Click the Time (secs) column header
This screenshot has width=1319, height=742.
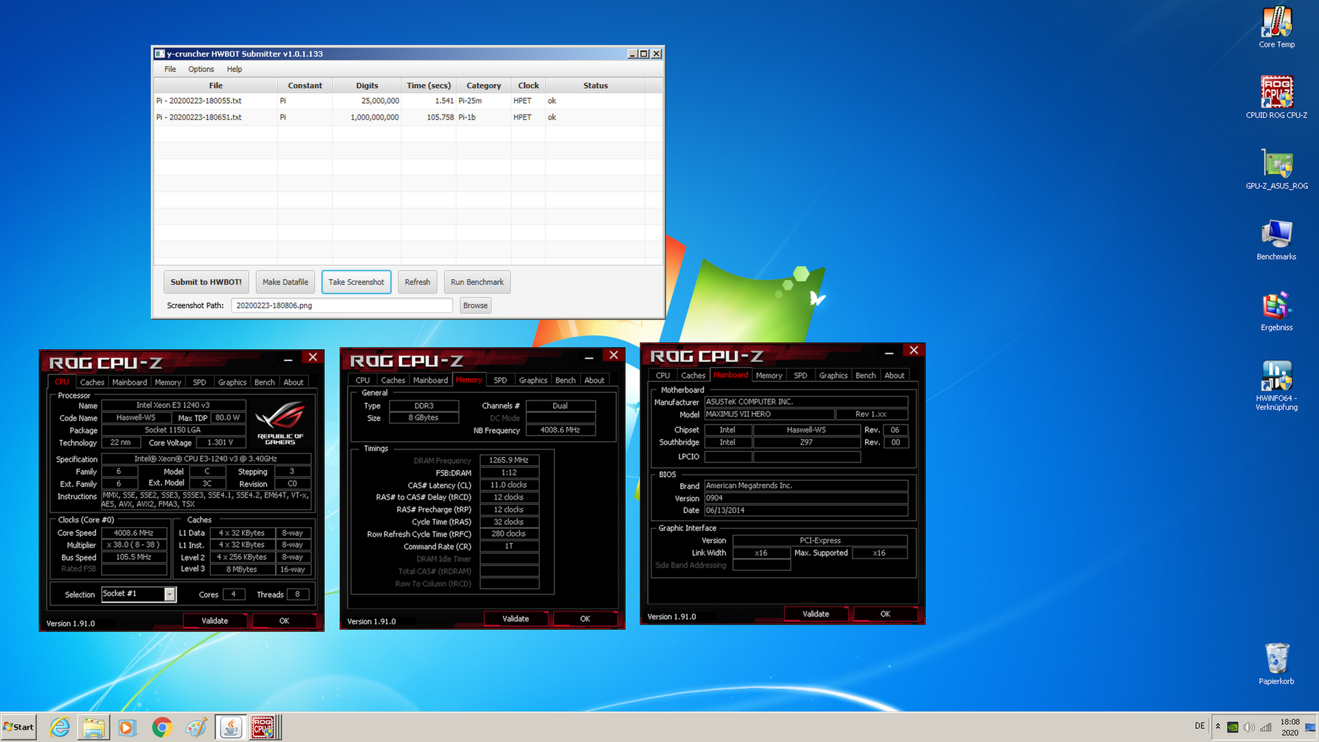[429, 85]
